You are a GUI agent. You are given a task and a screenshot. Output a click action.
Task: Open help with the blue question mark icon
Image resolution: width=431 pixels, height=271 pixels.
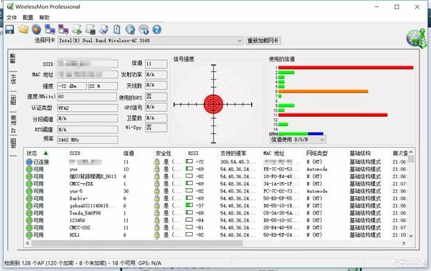pyautogui.click(x=156, y=29)
